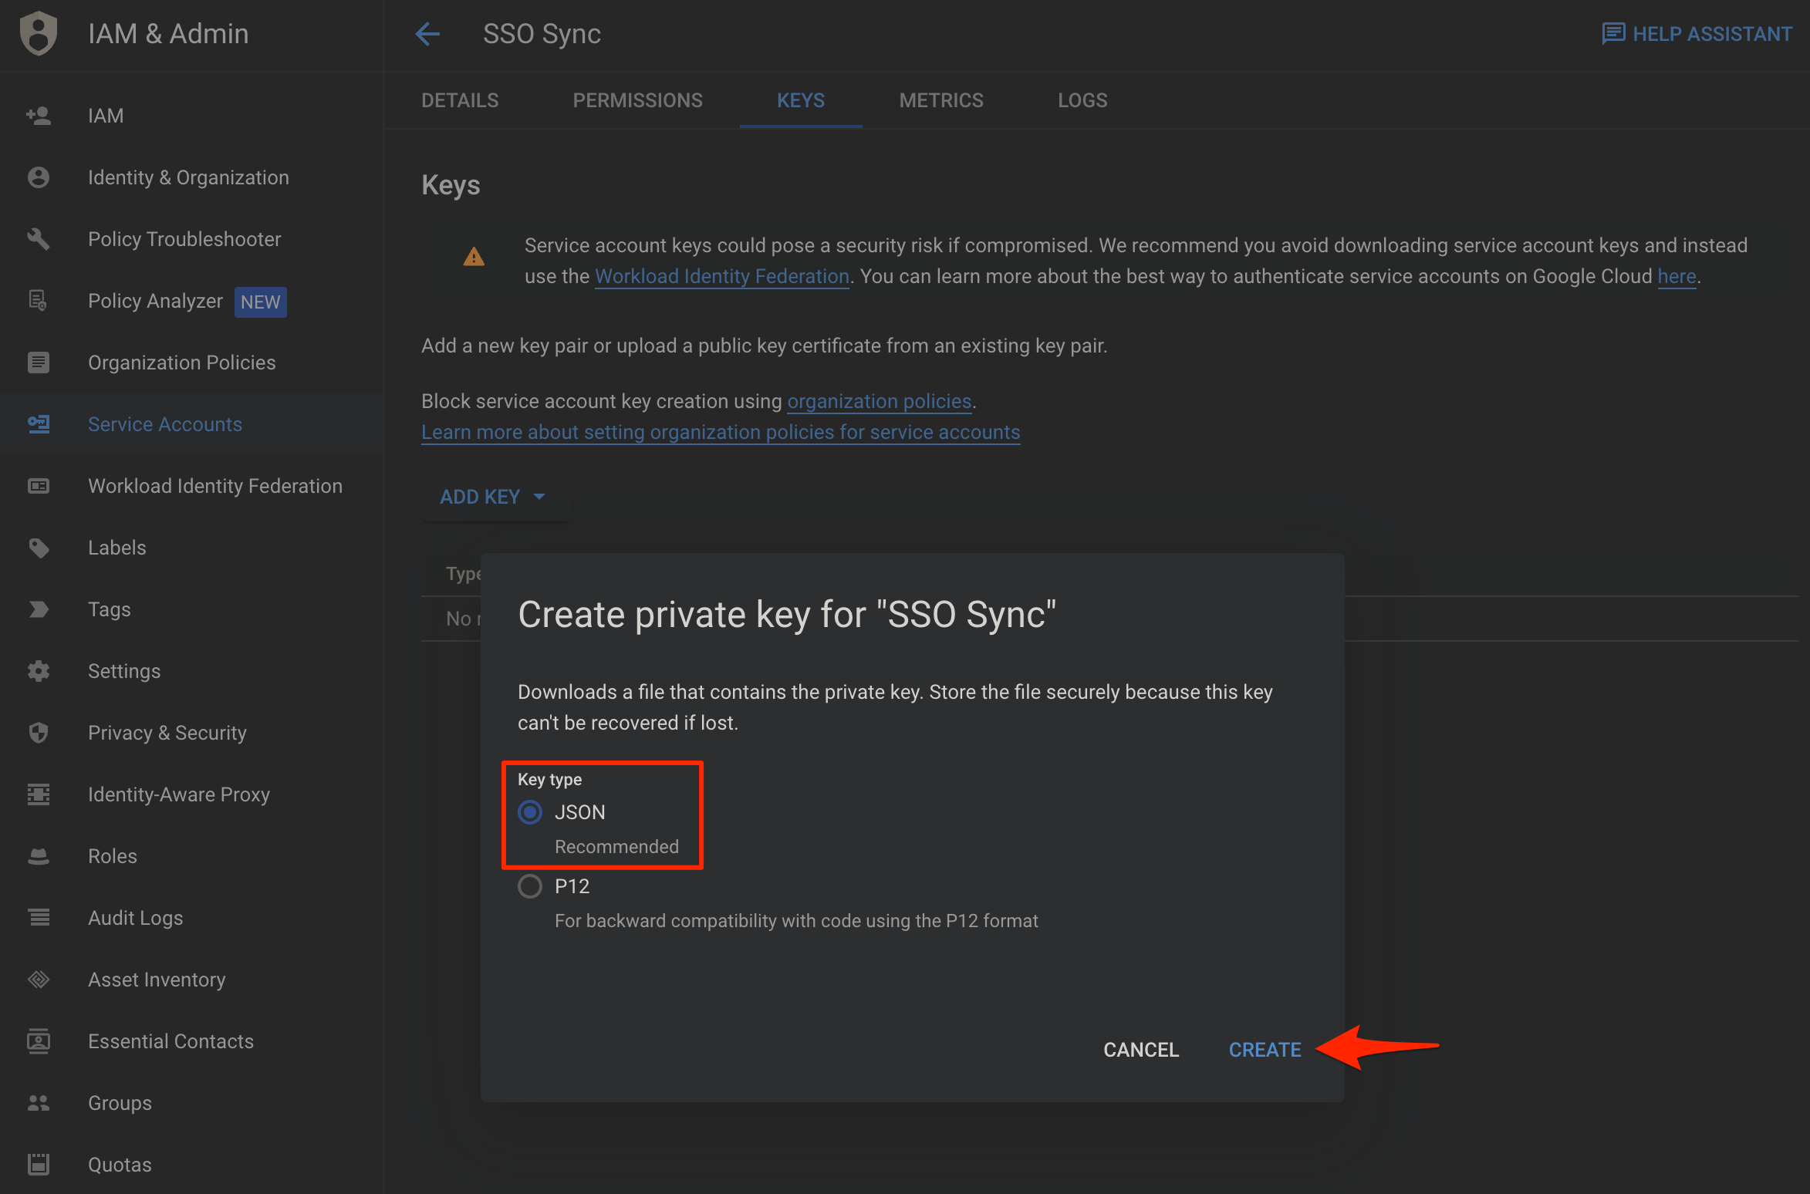
Task: Click the Service Accounts key icon
Action: (39, 424)
